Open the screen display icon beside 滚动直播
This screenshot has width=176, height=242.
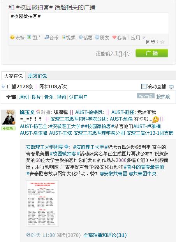click(171, 87)
